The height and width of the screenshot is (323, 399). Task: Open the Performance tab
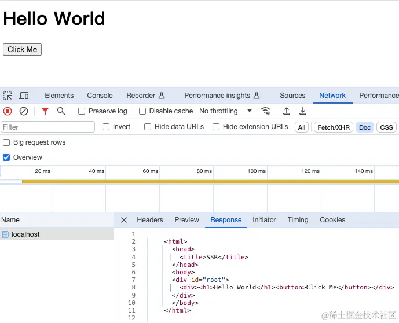click(x=379, y=96)
